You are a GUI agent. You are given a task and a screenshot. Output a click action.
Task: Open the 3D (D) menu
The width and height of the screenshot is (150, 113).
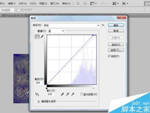tap(33, 4)
